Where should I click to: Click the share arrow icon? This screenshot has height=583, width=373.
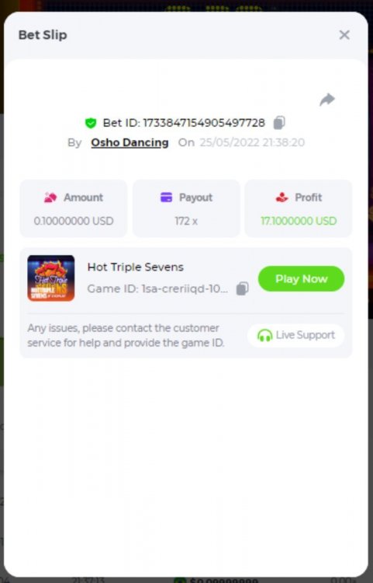tap(327, 99)
